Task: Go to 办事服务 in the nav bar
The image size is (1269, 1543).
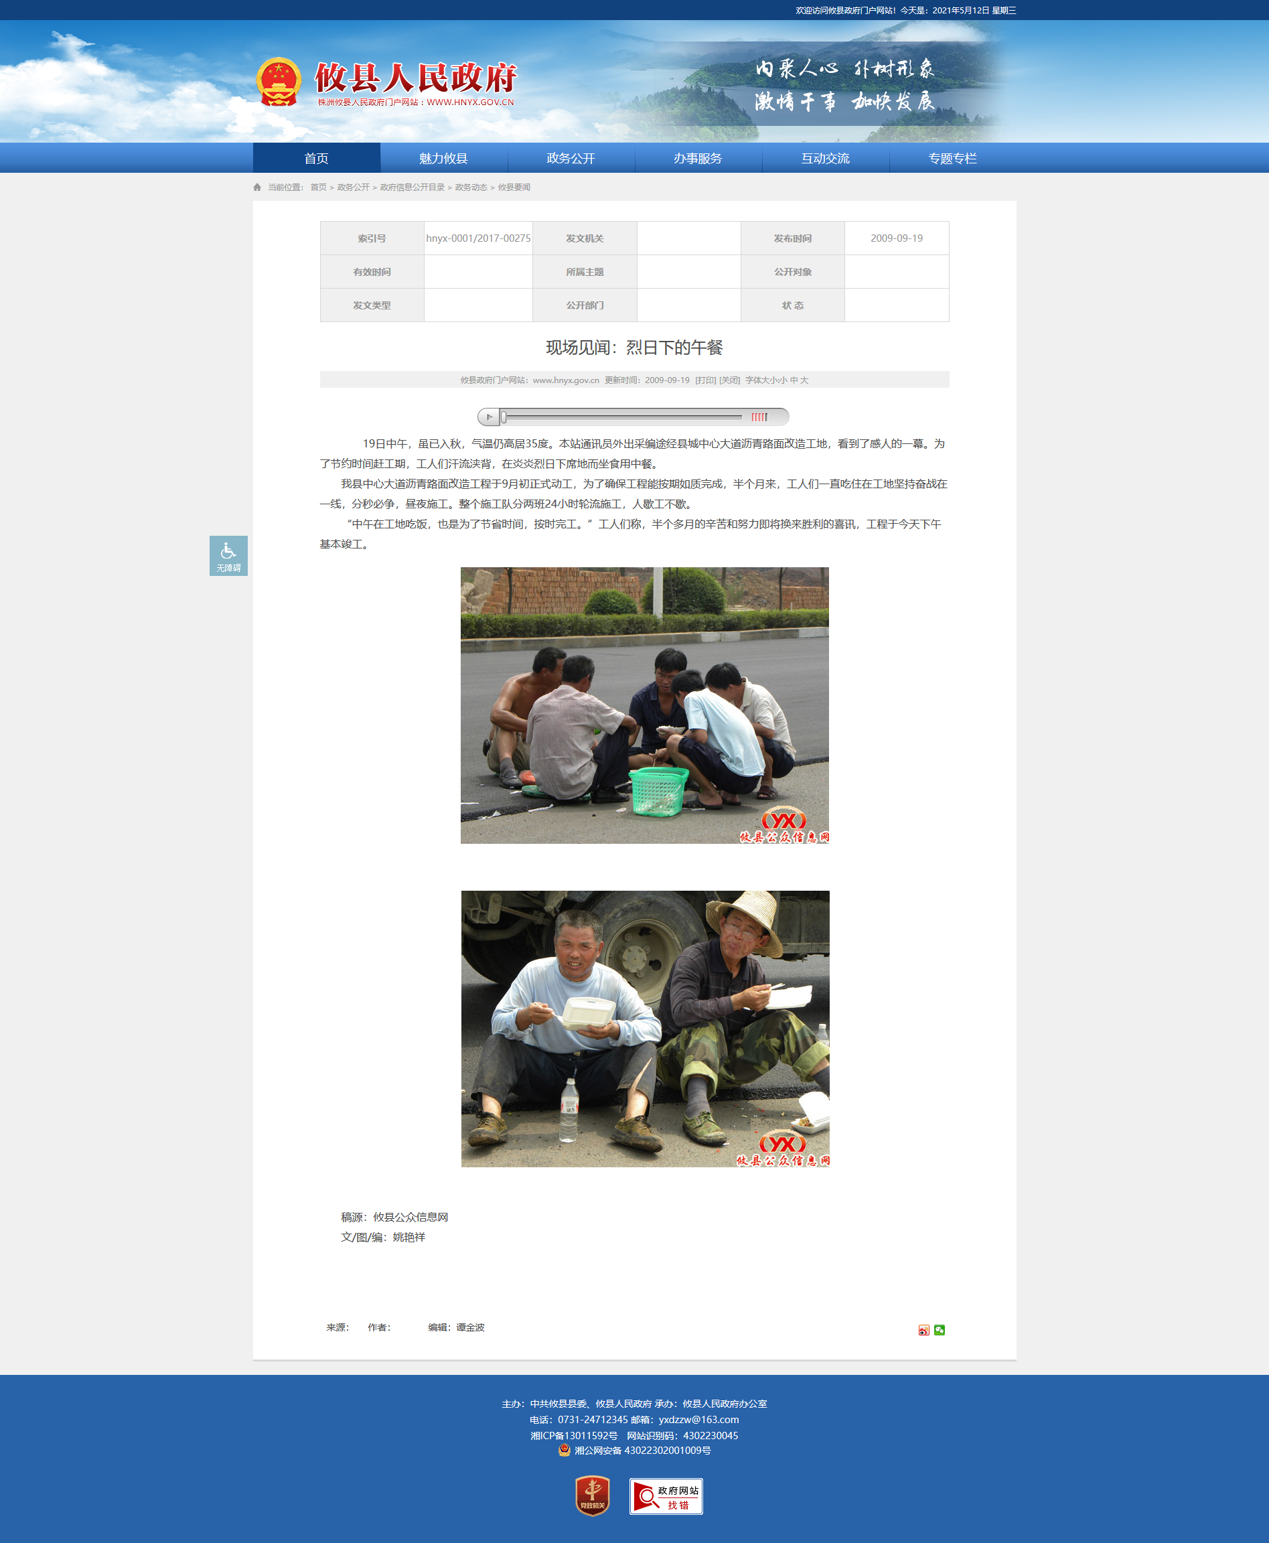Action: pyautogui.click(x=697, y=158)
